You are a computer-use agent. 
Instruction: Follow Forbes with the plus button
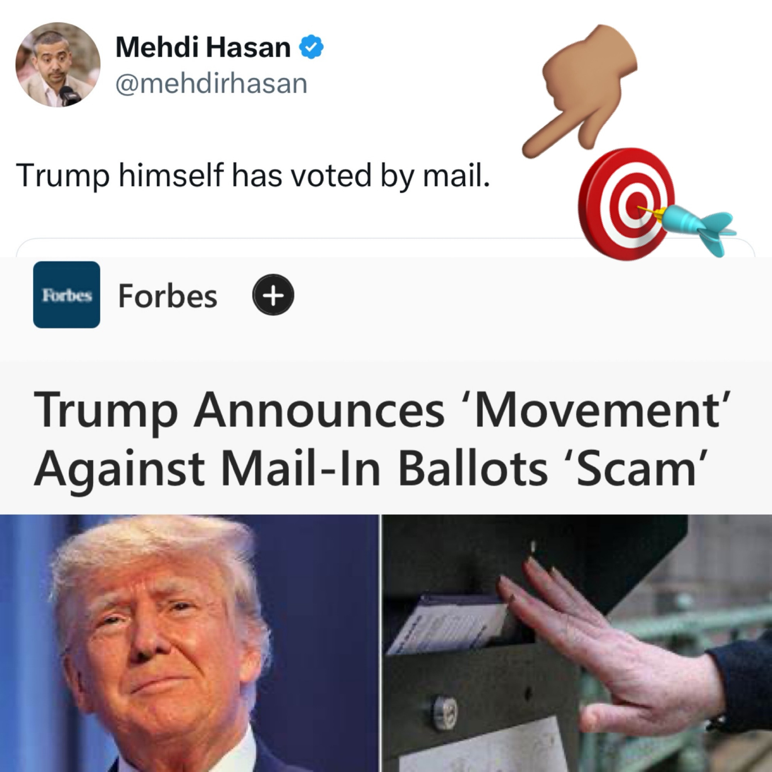click(x=273, y=295)
